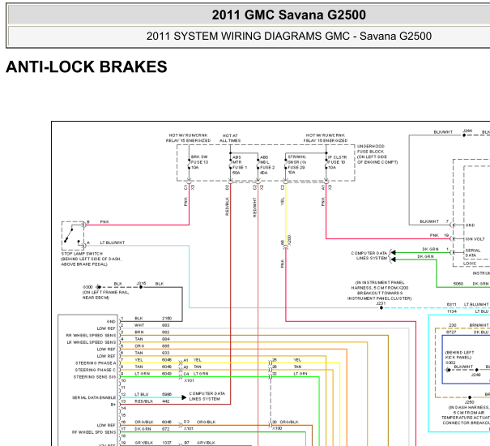
Task: Click the 'J315' splice label
Action: coord(141,283)
